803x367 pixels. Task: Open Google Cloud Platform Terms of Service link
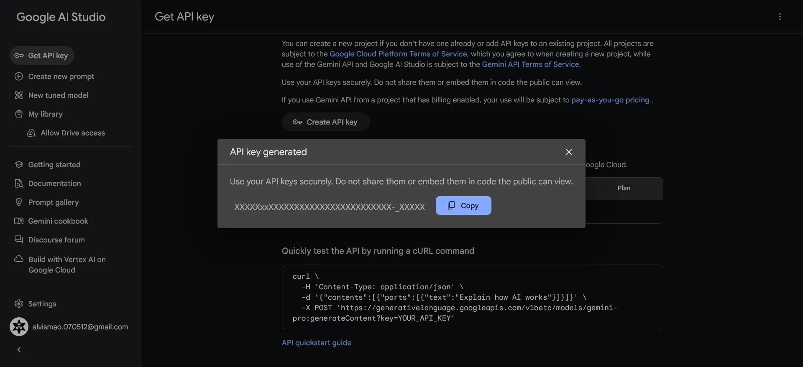click(x=398, y=54)
